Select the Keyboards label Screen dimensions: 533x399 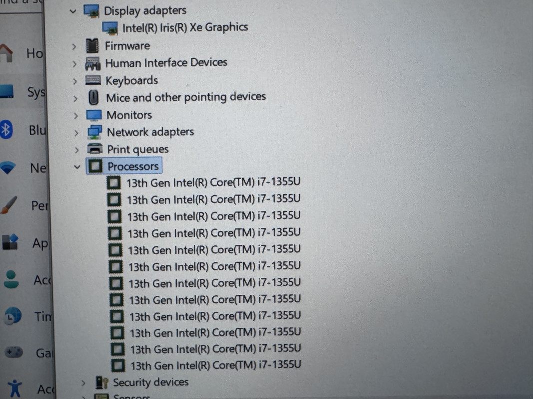[x=132, y=81]
